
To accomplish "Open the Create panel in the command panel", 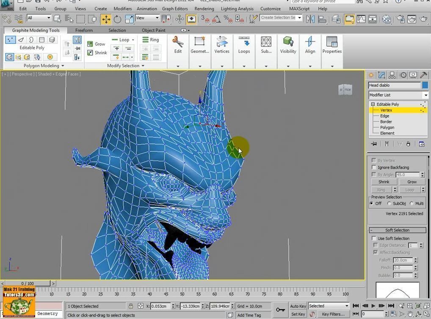I will point(371,74).
